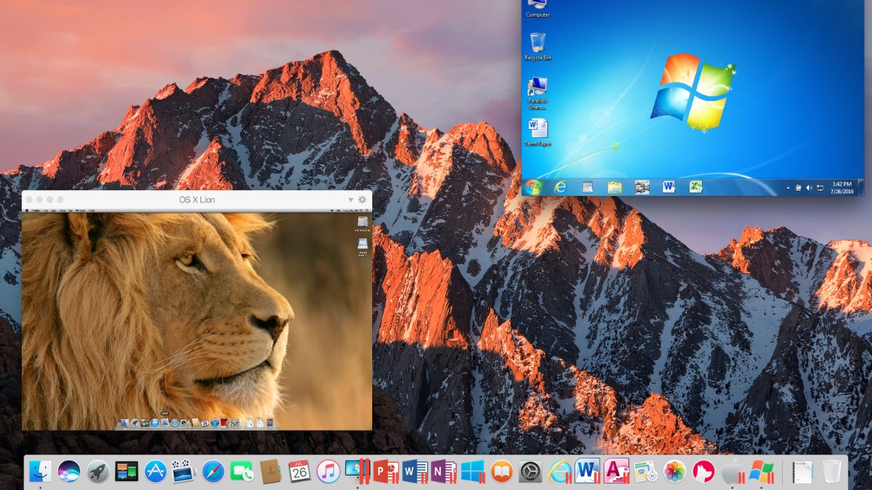Open the Apple logo VM in Dock
This screenshot has height=490, width=872.
pos(732,471)
